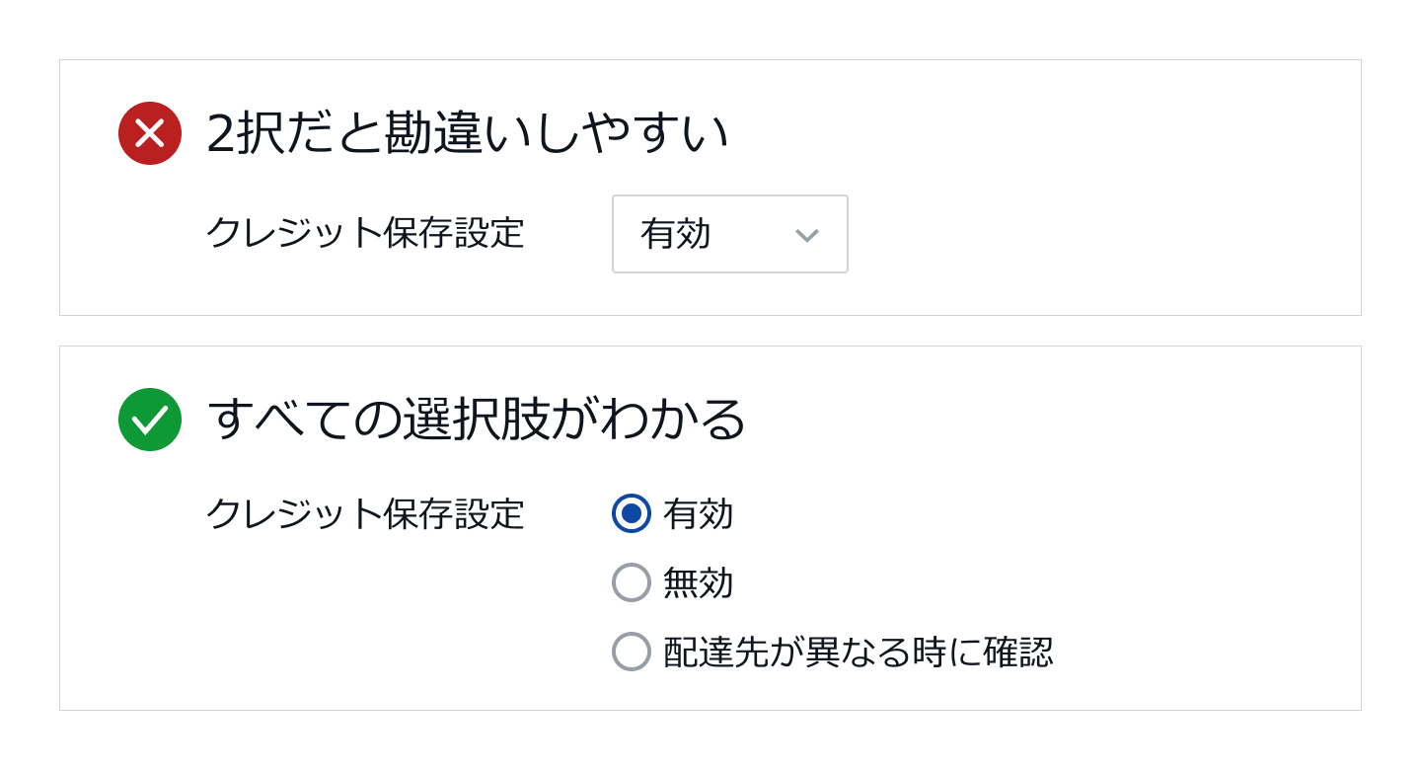Viewport: 1421px width, 770px height.
Task: Select the 有効 radio button
Action: click(x=632, y=513)
